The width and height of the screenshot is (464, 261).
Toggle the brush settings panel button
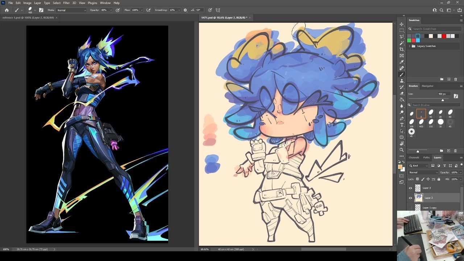click(41, 10)
